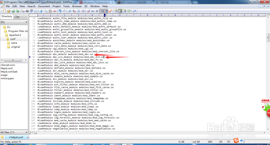Open the Tools menu
The height and width of the screenshot is (145, 270).
click(x=66, y=6)
